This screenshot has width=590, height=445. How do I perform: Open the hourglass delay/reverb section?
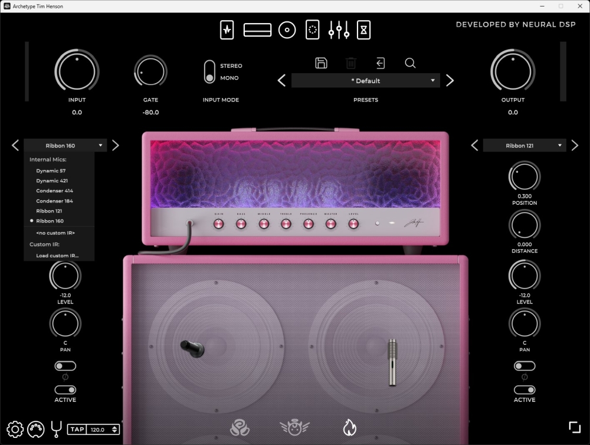click(x=363, y=30)
